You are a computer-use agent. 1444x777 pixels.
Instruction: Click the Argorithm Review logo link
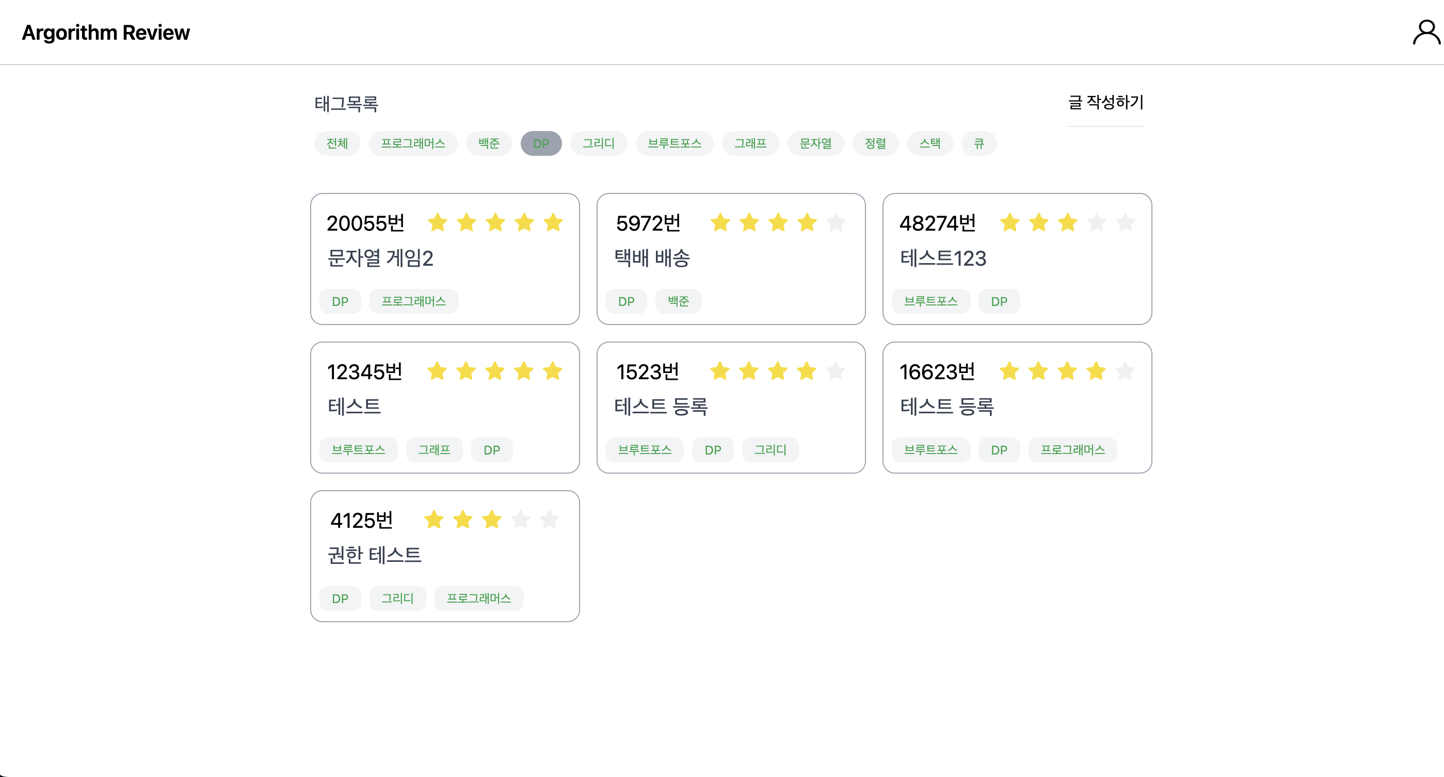(105, 33)
